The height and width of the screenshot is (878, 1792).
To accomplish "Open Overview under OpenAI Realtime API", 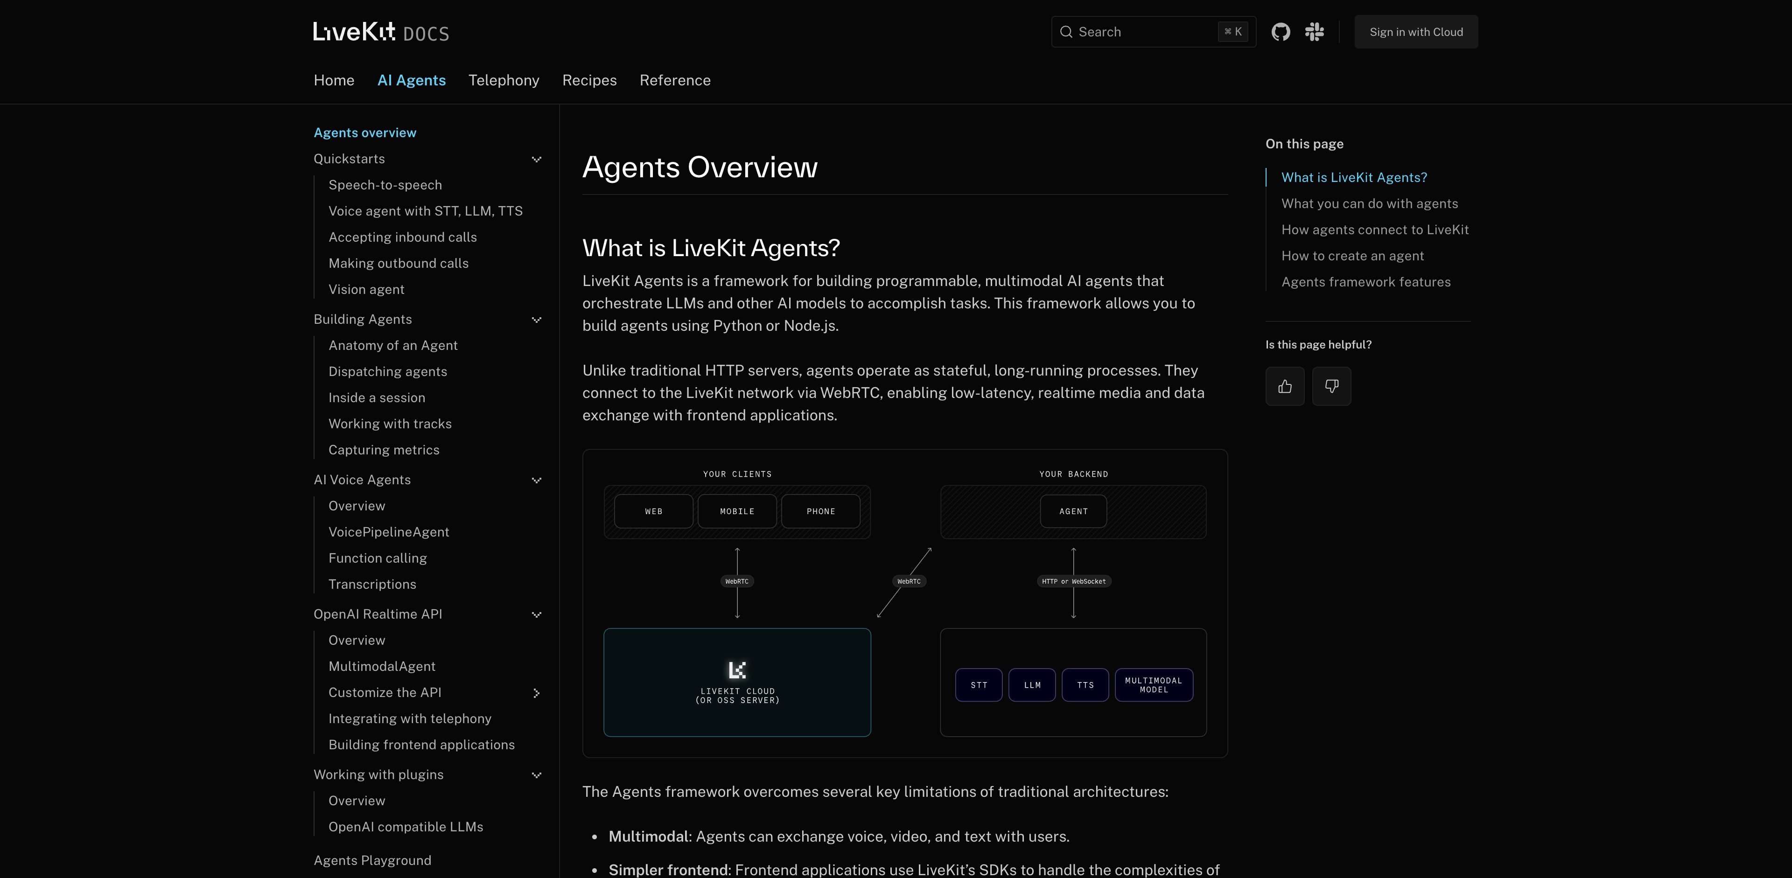I will click(x=356, y=640).
